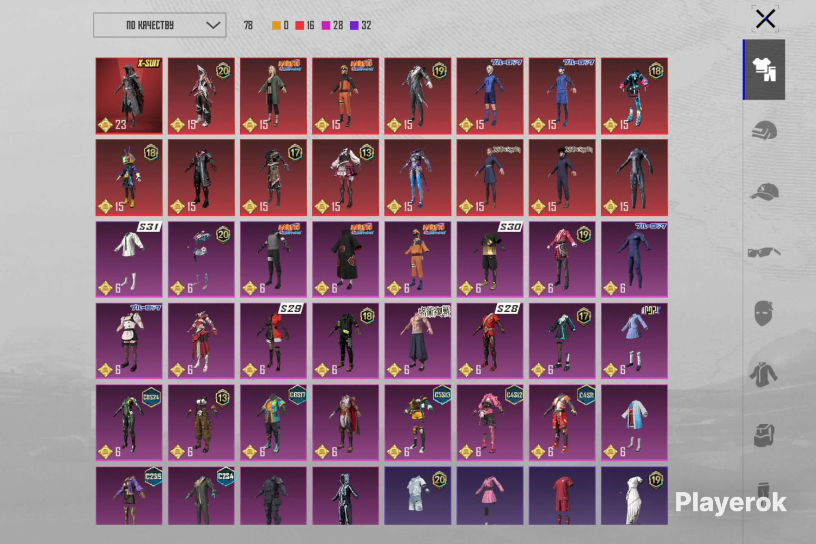Open the outfits category with shirt-and-pants icon
This screenshot has width=816, height=544.
pos(764,70)
